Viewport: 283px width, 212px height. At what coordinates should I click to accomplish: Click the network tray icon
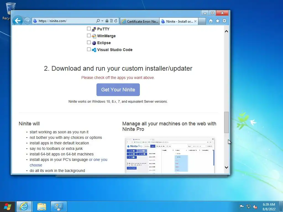[x=248, y=206]
